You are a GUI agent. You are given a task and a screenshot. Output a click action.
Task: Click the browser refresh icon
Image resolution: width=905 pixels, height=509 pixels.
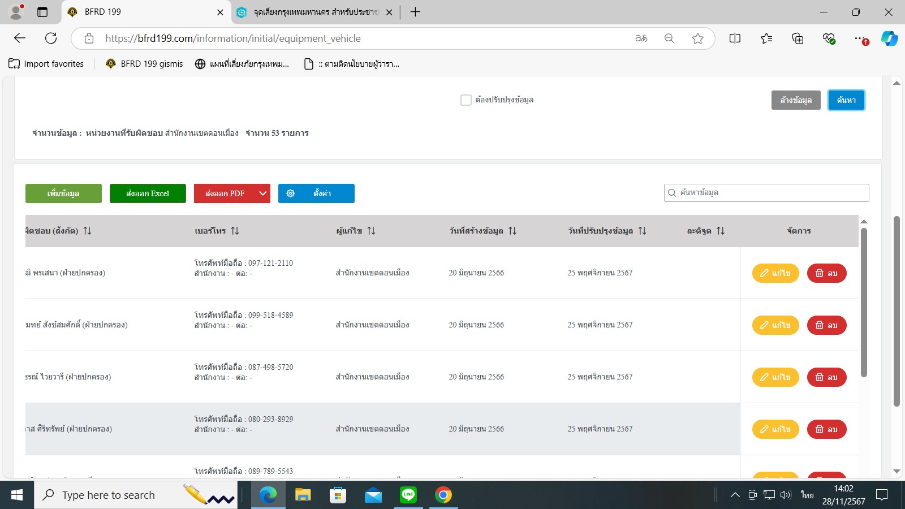(51, 38)
